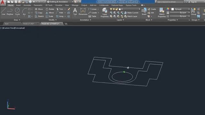
Task: Switch to the Annotate ribbon tab
Action: (27, 5)
